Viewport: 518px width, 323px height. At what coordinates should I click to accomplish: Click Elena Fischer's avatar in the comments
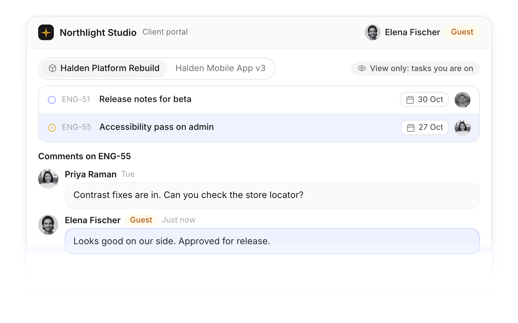point(48,225)
